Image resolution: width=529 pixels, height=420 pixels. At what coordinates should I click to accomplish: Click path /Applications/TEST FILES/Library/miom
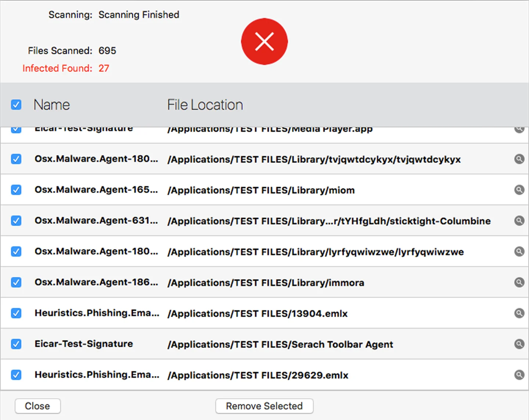(261, 190)
